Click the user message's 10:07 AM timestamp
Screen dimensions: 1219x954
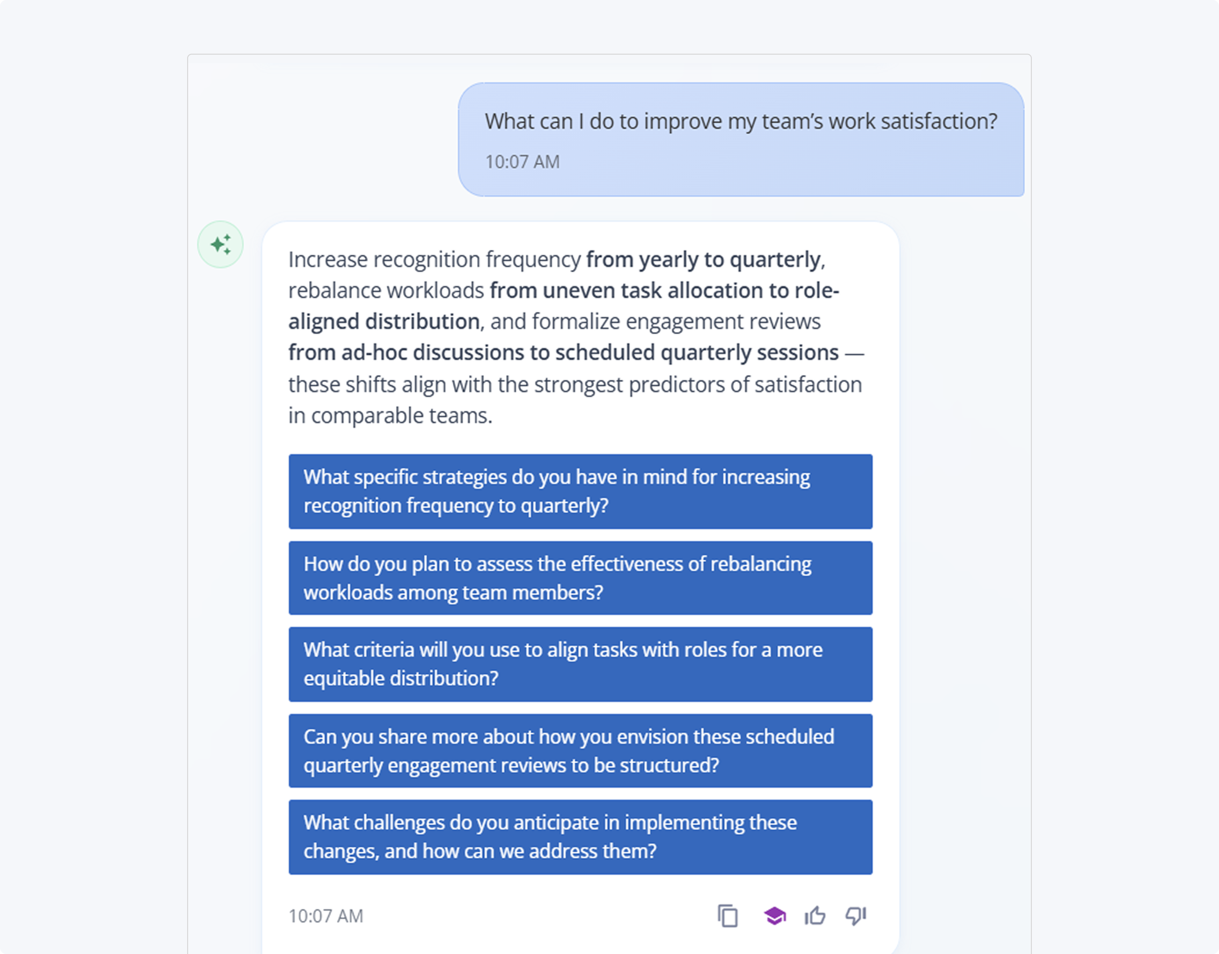click(x=522, y=162)
